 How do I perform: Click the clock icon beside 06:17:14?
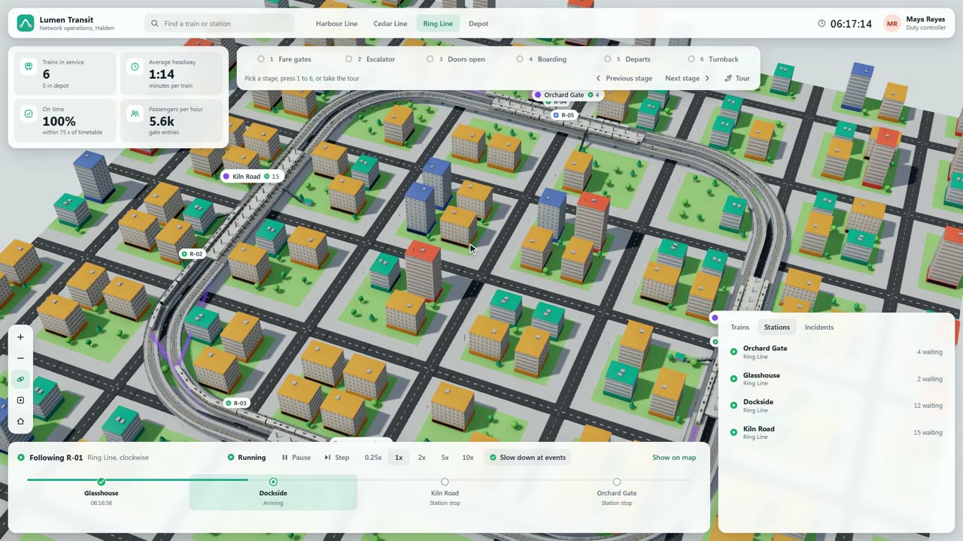(822, 23)
